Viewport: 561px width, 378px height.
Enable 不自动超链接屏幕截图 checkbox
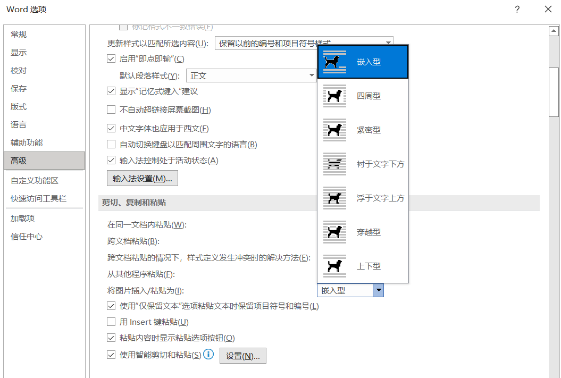coord(111,110)
